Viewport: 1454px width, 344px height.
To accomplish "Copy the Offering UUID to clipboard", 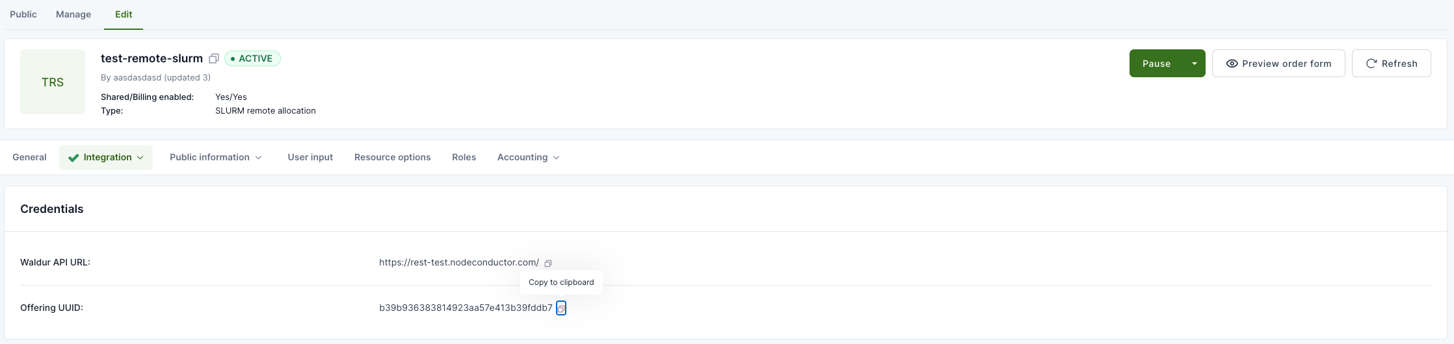I will [x=561, y=308].
